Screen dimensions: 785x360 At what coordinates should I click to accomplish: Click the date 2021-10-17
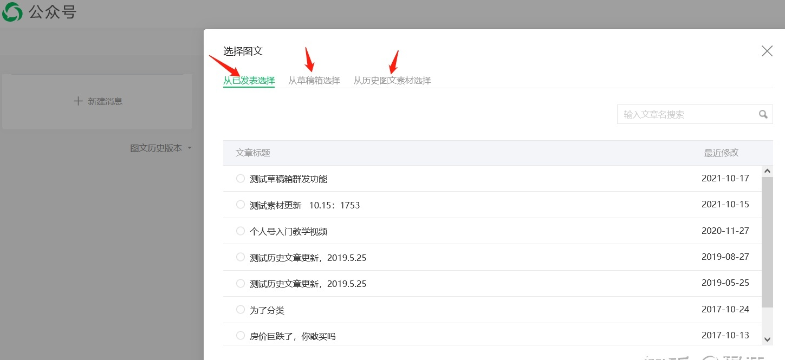[725, 178]
